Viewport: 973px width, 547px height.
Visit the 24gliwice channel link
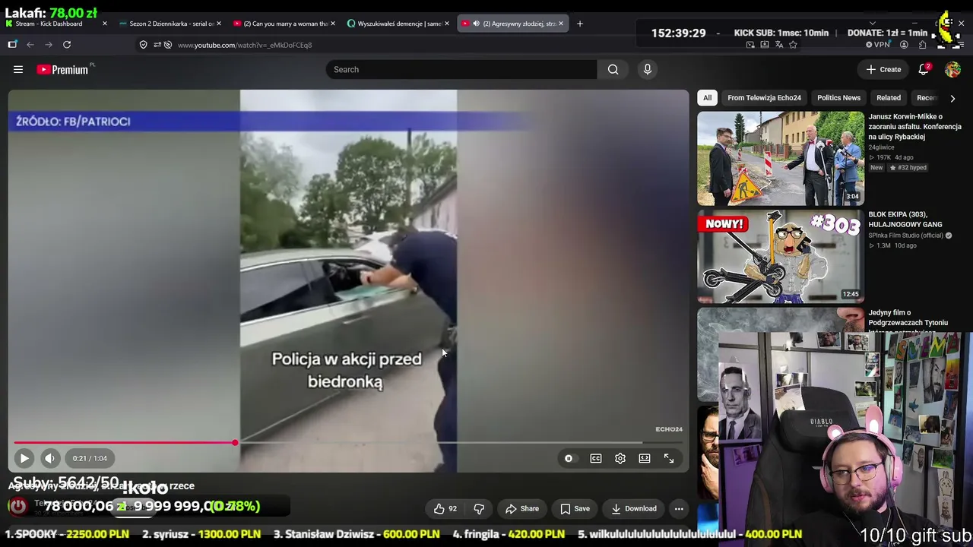[881, 147]
